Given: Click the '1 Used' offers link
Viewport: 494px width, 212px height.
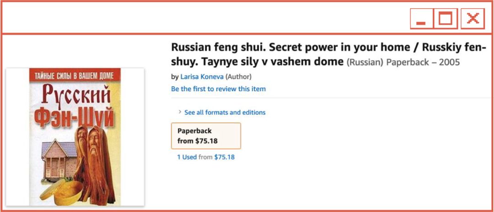Looking at the screenshot, I should click(x=187, y=157).
